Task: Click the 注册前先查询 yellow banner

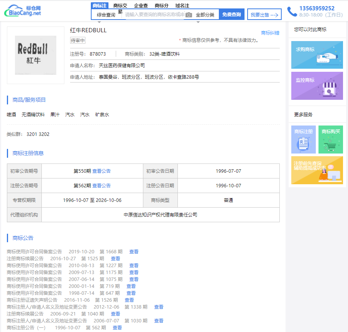Action: pos(317,170)
